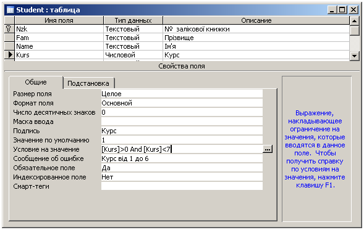Select the Общие tab
Screen dimensions: 364x230
point(36,82)
